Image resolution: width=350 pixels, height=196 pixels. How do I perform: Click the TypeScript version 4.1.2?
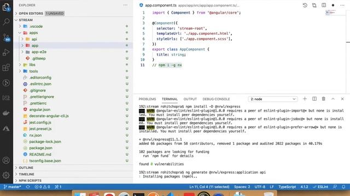pos(304,187)
